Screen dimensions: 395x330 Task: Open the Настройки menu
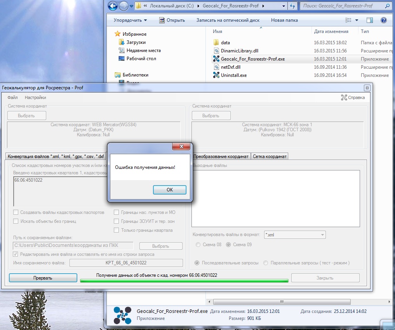pos(35,97)
